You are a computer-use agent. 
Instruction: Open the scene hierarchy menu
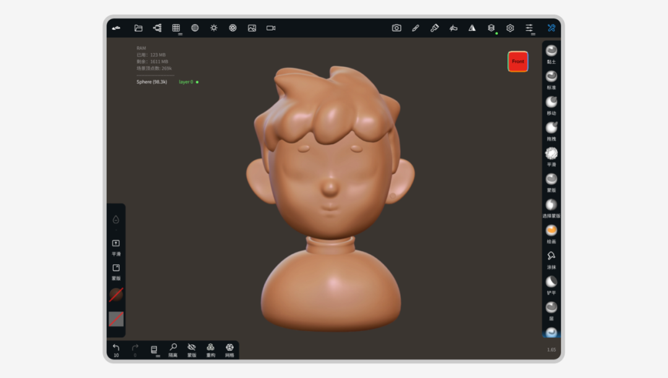pyautogui.click(x=157, y=28)
